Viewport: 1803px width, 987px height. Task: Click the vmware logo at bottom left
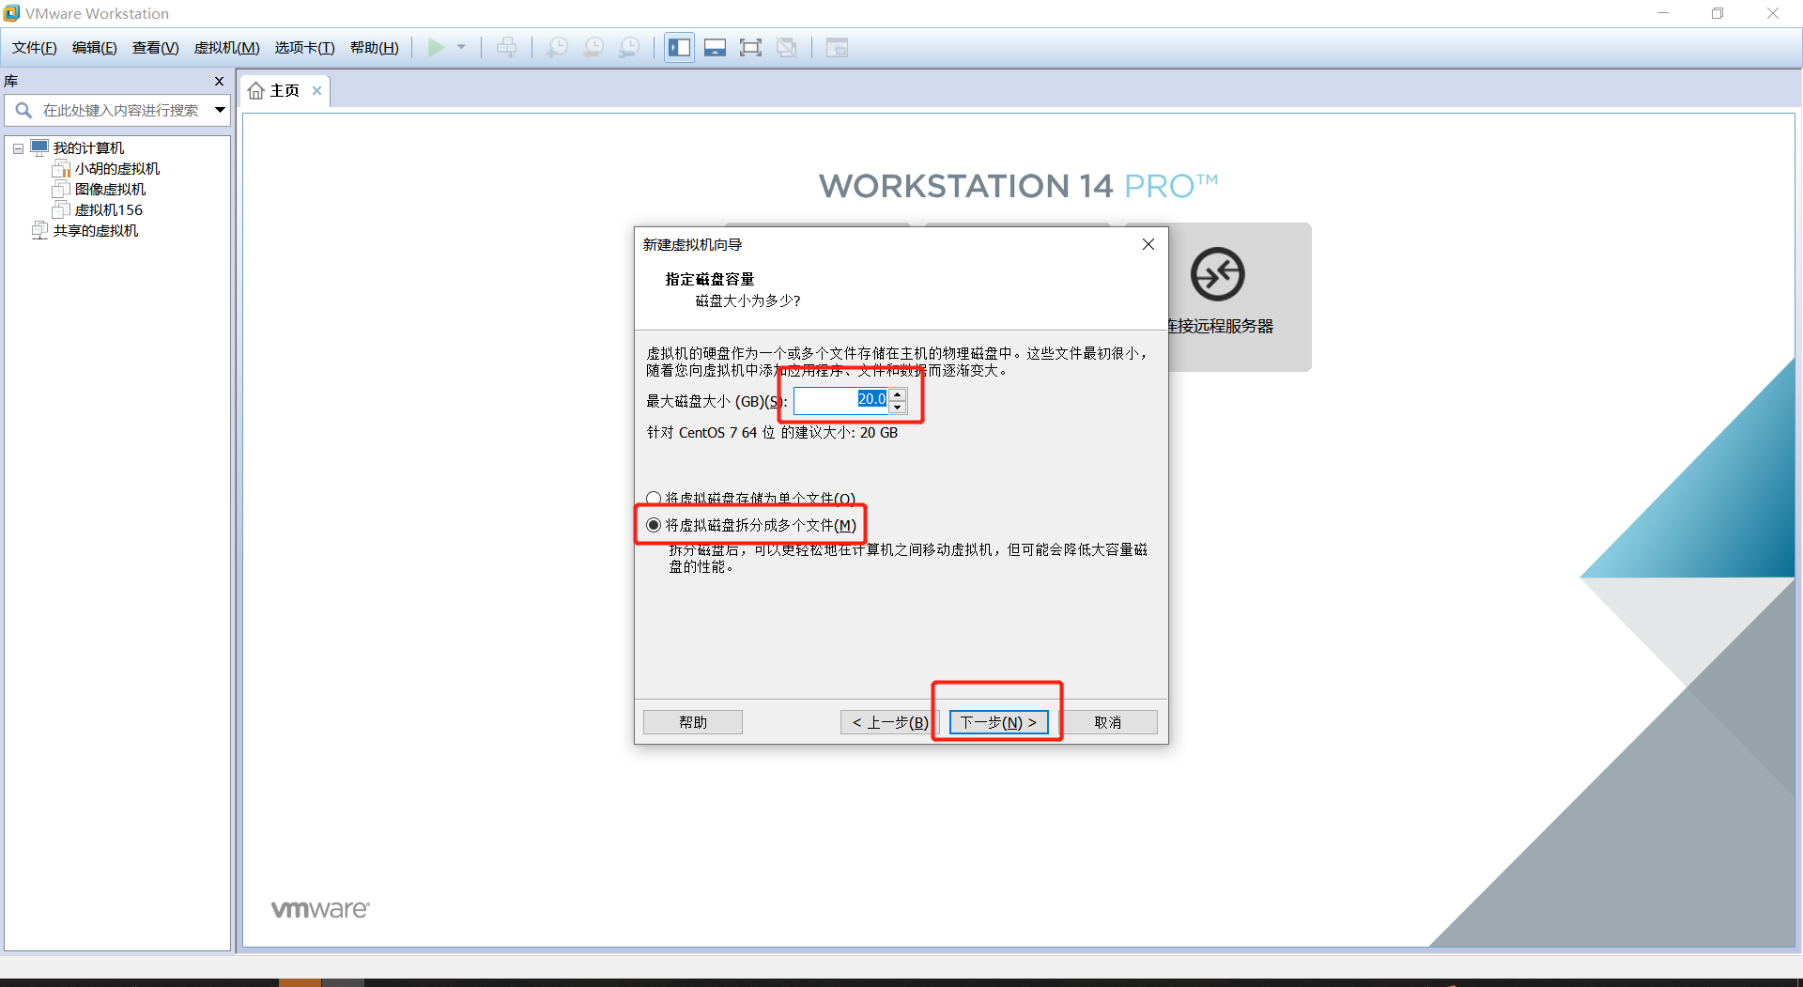[320, 909]
